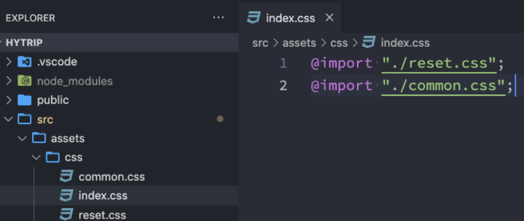Click the breadcrumb CSS file icon
Image resolution: width=524 pixels, height=221 pixels.
(369, 43)
